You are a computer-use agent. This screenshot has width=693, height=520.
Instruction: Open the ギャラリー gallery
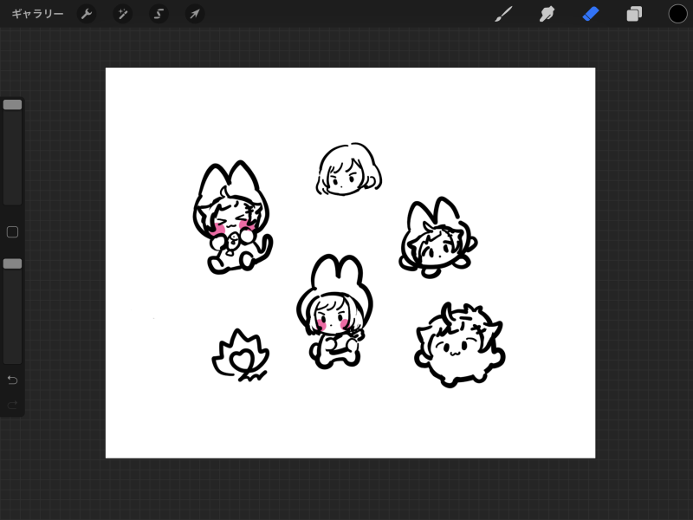[37, 14]
